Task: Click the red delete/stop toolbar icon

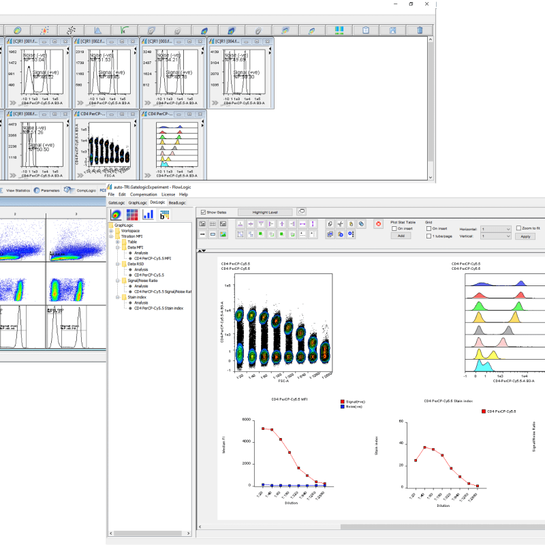Action: (379, 224)
